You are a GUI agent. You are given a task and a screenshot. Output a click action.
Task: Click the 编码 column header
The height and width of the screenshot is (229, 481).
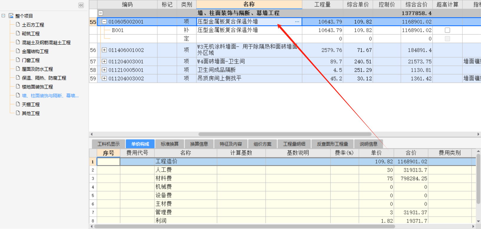tap(127, 4)
